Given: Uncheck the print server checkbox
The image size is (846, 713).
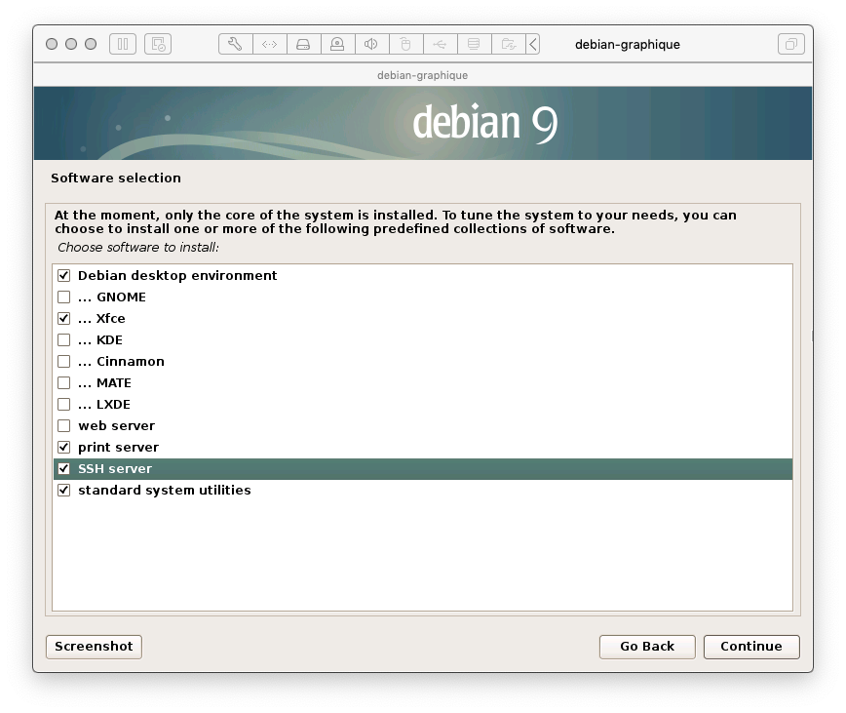Looking at the screenshot, I should click(x=63, y=448).
